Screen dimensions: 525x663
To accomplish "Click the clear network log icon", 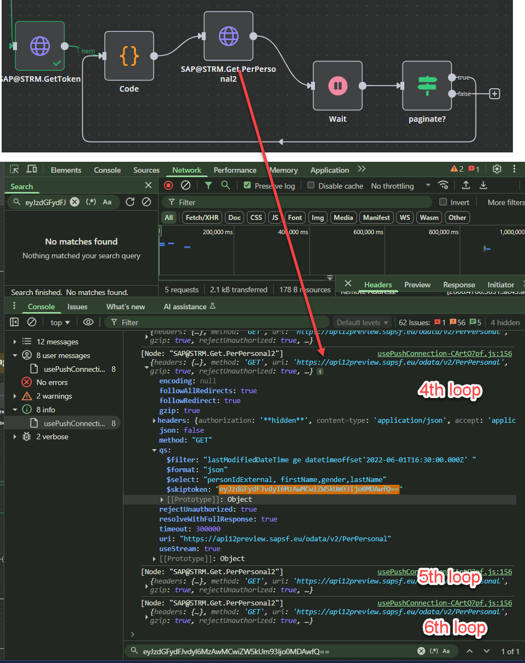I will coord(187,185).
